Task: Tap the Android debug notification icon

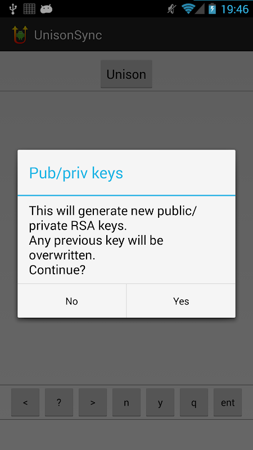Action: click(46, 9)
